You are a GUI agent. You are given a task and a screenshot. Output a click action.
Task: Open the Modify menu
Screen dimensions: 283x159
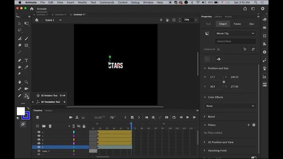[x=82, y=2]
